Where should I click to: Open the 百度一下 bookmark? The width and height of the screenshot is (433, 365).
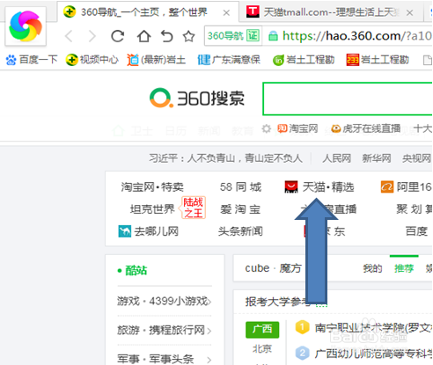tap(32, 60)
